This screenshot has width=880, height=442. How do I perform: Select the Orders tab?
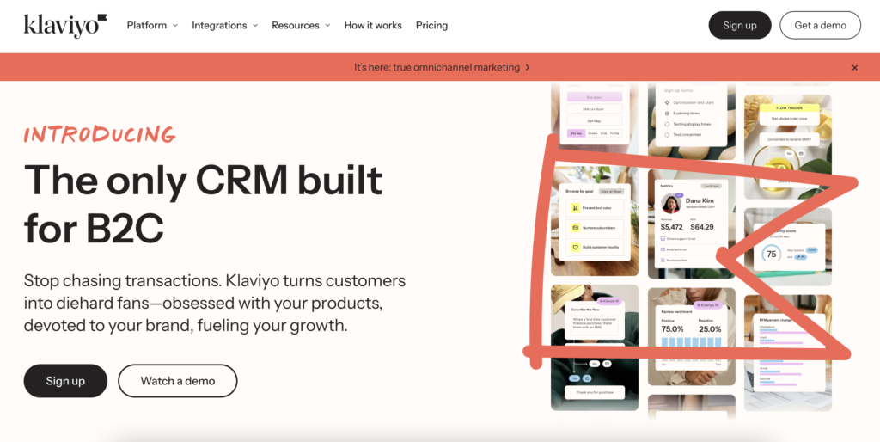coord(593,133)
